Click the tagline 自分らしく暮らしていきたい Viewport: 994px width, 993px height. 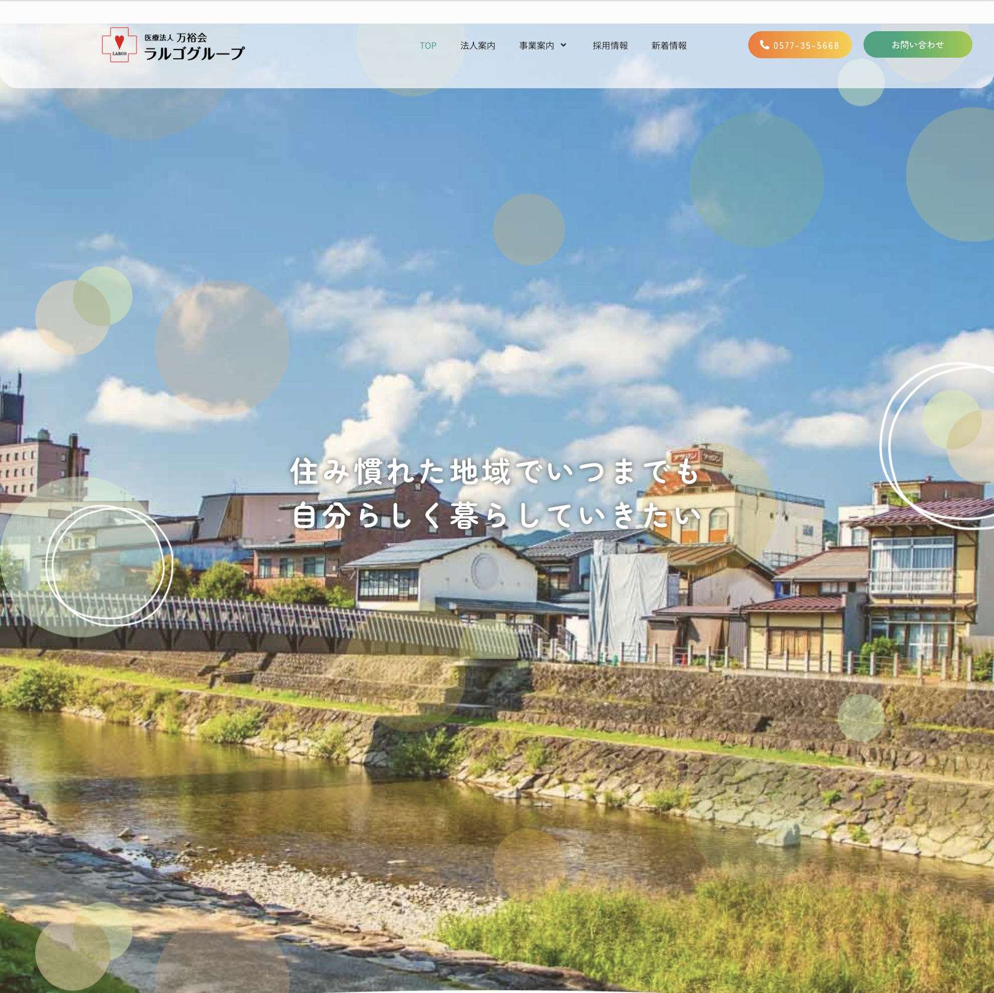(x=497, y=516)
